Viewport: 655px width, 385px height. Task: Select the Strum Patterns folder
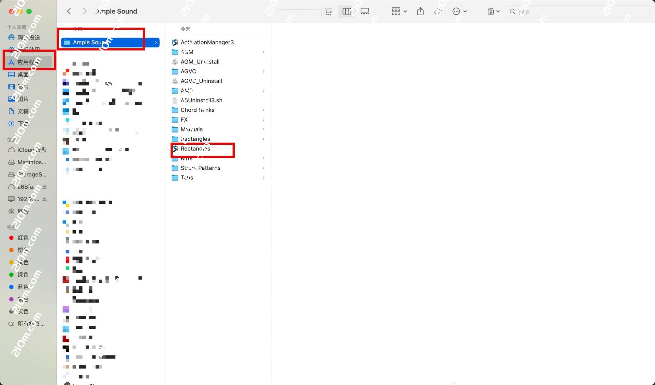point(218,168)
